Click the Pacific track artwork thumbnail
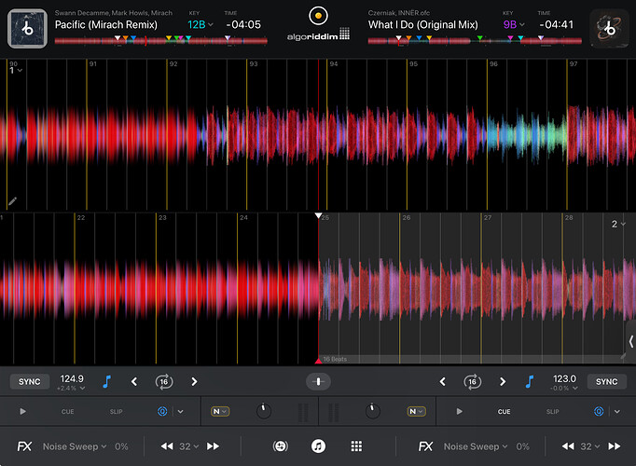The width and height of the screenshot is (636, 466). (x=27, y=29)
